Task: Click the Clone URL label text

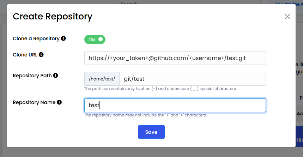Action: (x=25, y=55)
